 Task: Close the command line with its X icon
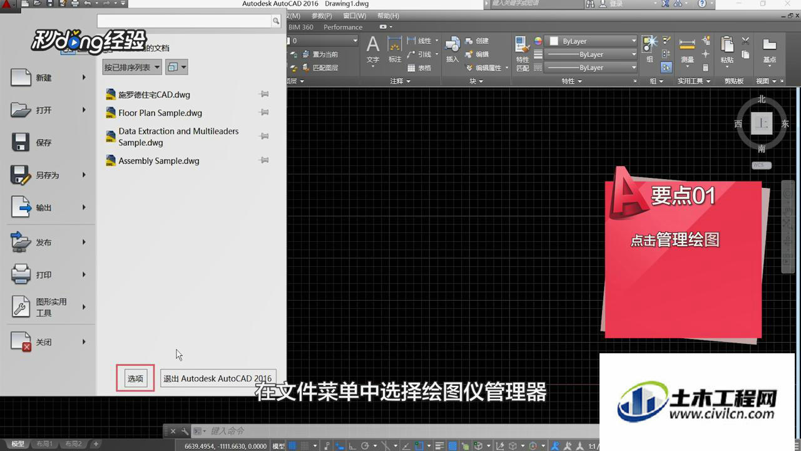pos(173,431)
